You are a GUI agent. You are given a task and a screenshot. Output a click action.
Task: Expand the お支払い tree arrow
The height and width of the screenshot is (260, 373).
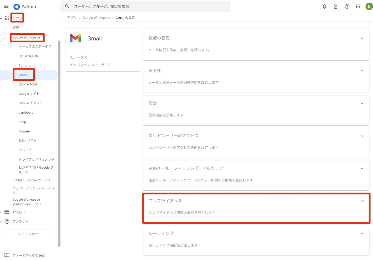pyautogui.click(x=1, y=212)
